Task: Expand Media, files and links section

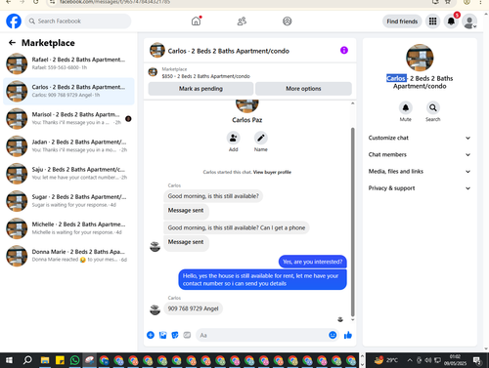Action: (420, 172)
